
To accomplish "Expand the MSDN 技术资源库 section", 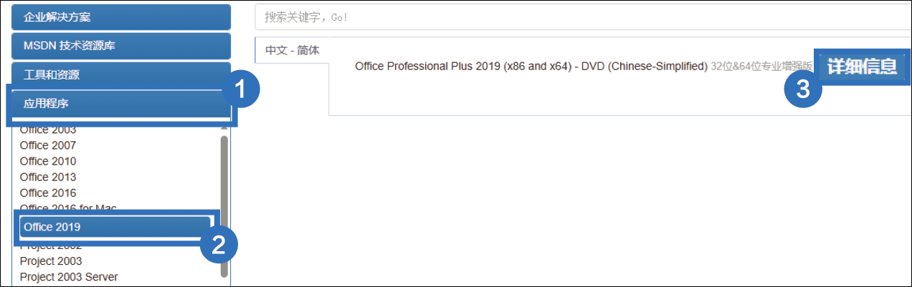I will click(x=120, y=46).
